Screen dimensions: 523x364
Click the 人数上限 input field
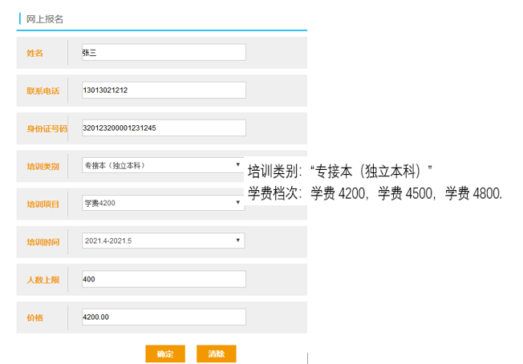click(x=164, y=279)
